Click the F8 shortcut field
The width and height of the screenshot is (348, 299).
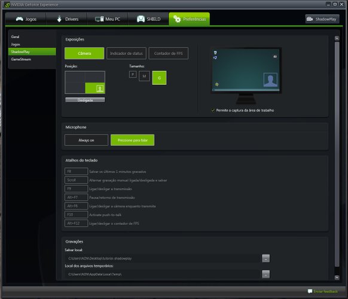coord(76,172)
